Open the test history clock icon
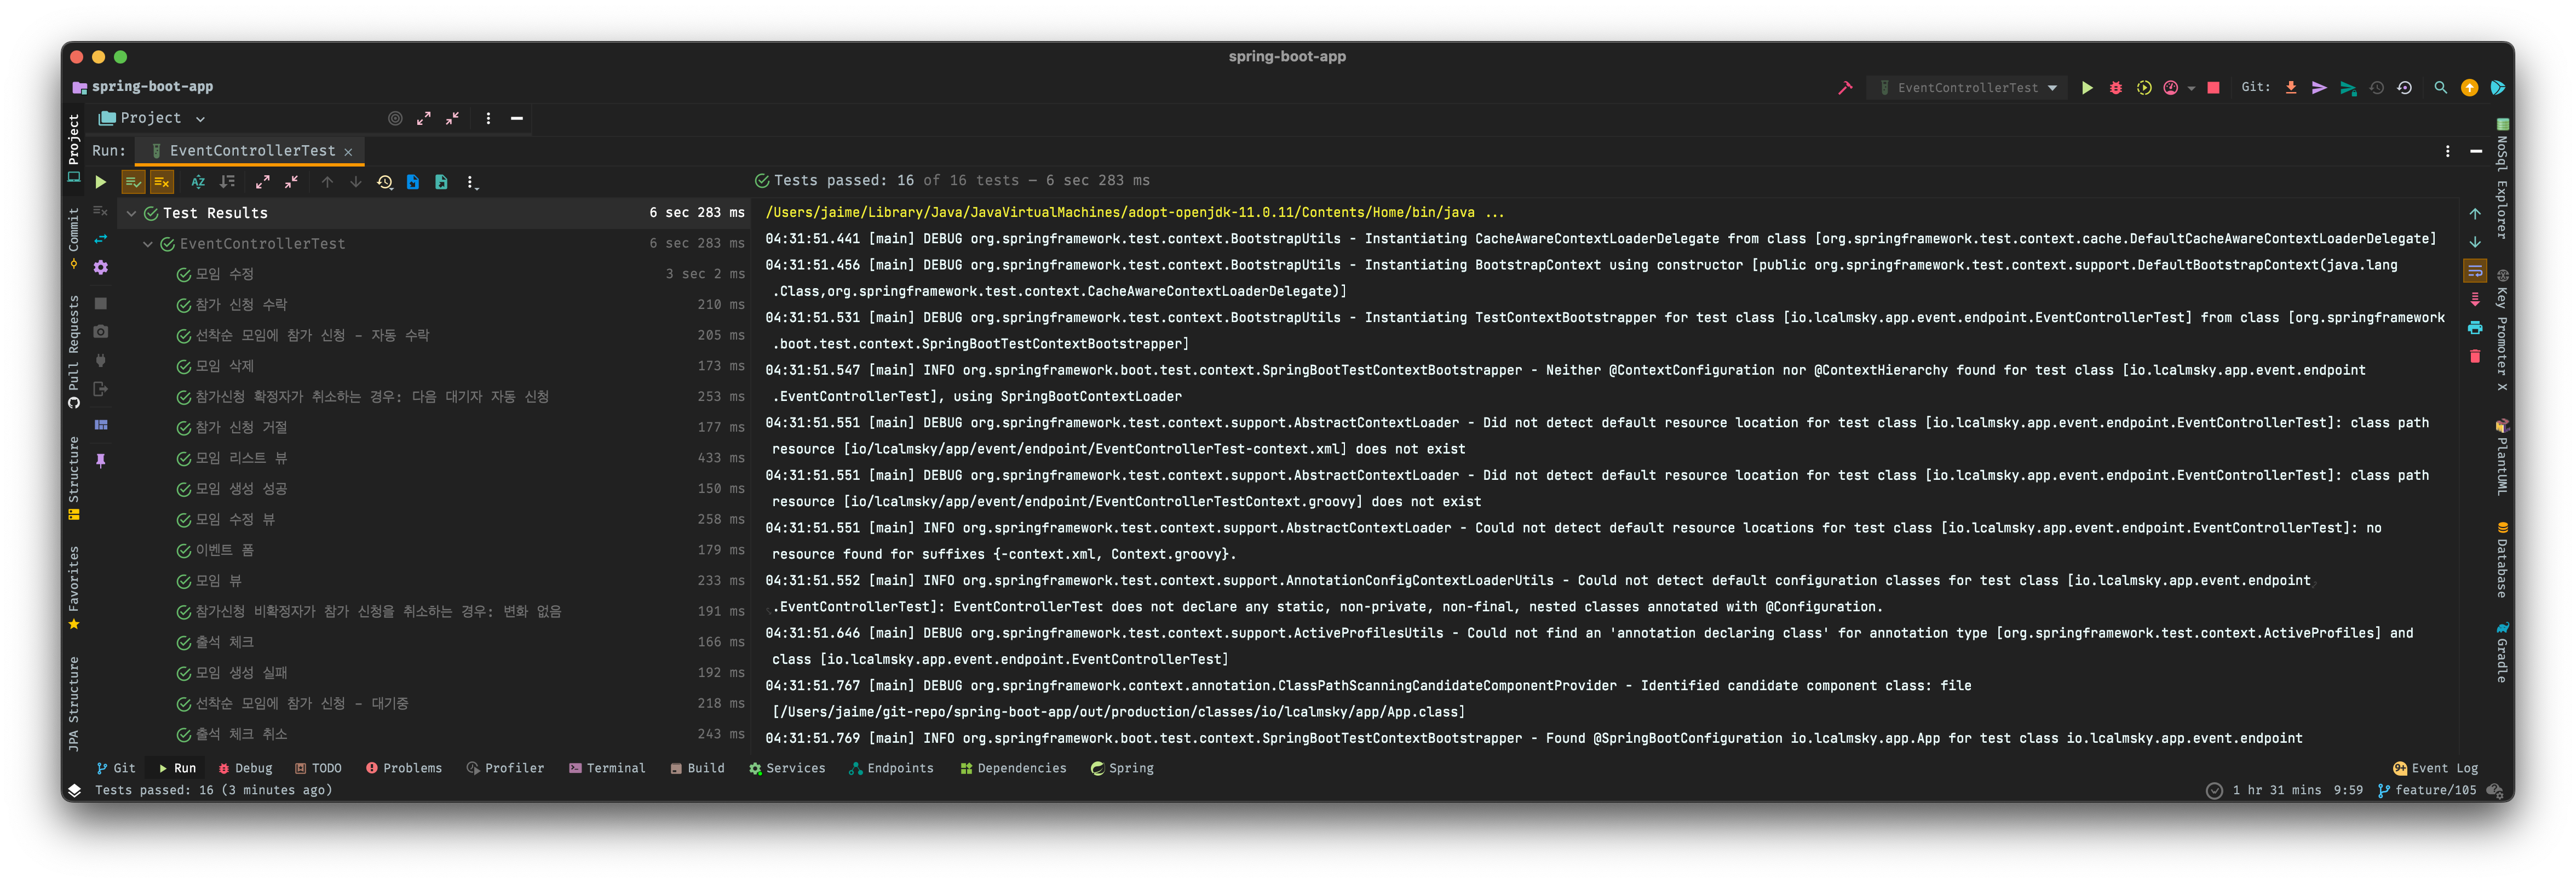Viewport: 2576px width, 883px height. (385, 182)
